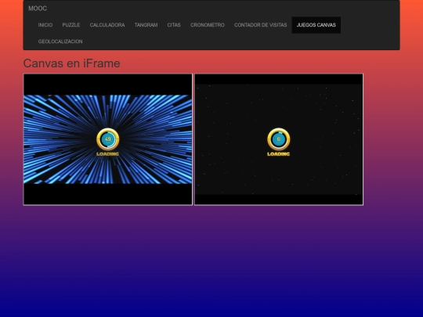
Task: Click the loading ring showing 6
Action: pos(278,139)
